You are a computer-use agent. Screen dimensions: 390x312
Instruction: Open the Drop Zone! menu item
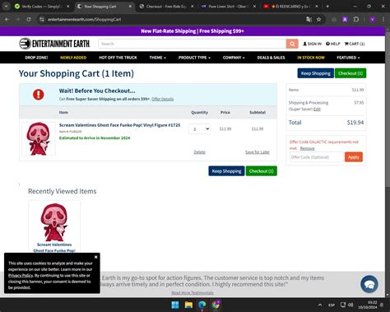36,58
